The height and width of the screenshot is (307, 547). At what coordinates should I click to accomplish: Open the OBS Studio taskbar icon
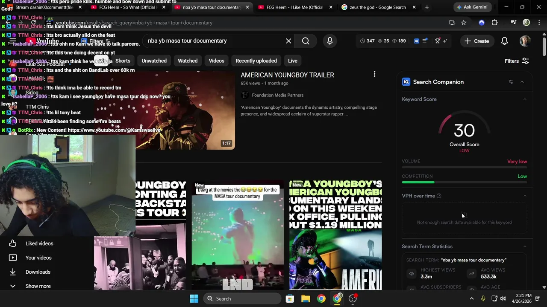(353, 298)
